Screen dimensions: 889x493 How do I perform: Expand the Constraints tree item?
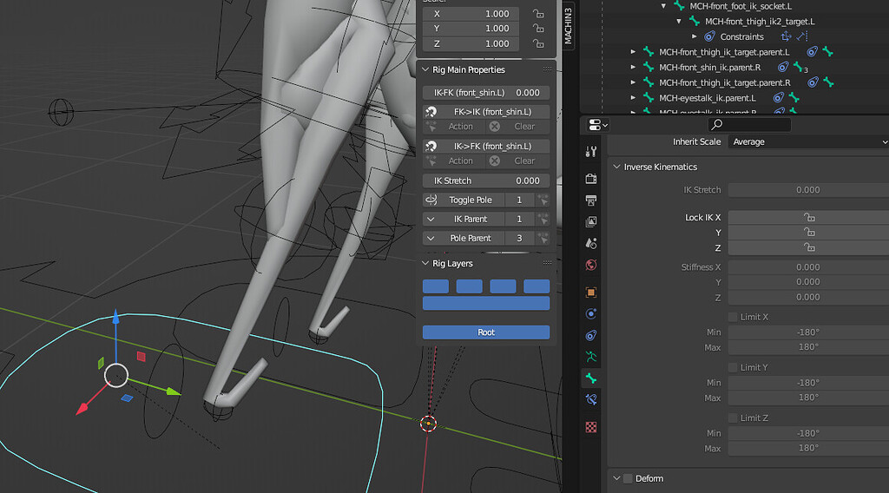coord(694,36)
